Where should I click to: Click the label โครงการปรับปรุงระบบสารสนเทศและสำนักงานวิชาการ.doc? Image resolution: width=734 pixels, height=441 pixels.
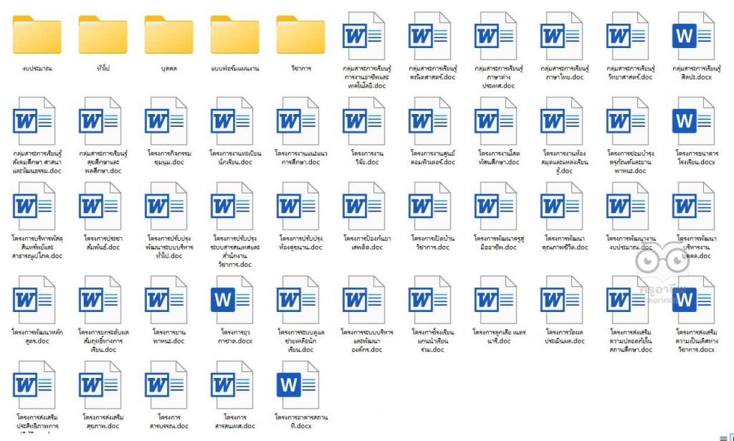(235, 251)
